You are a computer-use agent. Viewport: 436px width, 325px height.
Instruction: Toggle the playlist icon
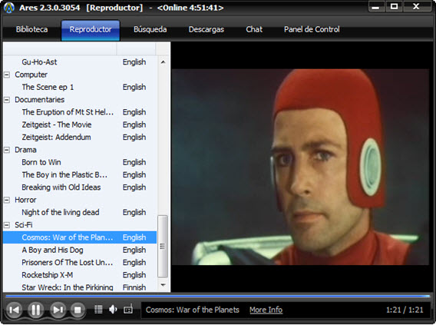click(x=98, y=310)
